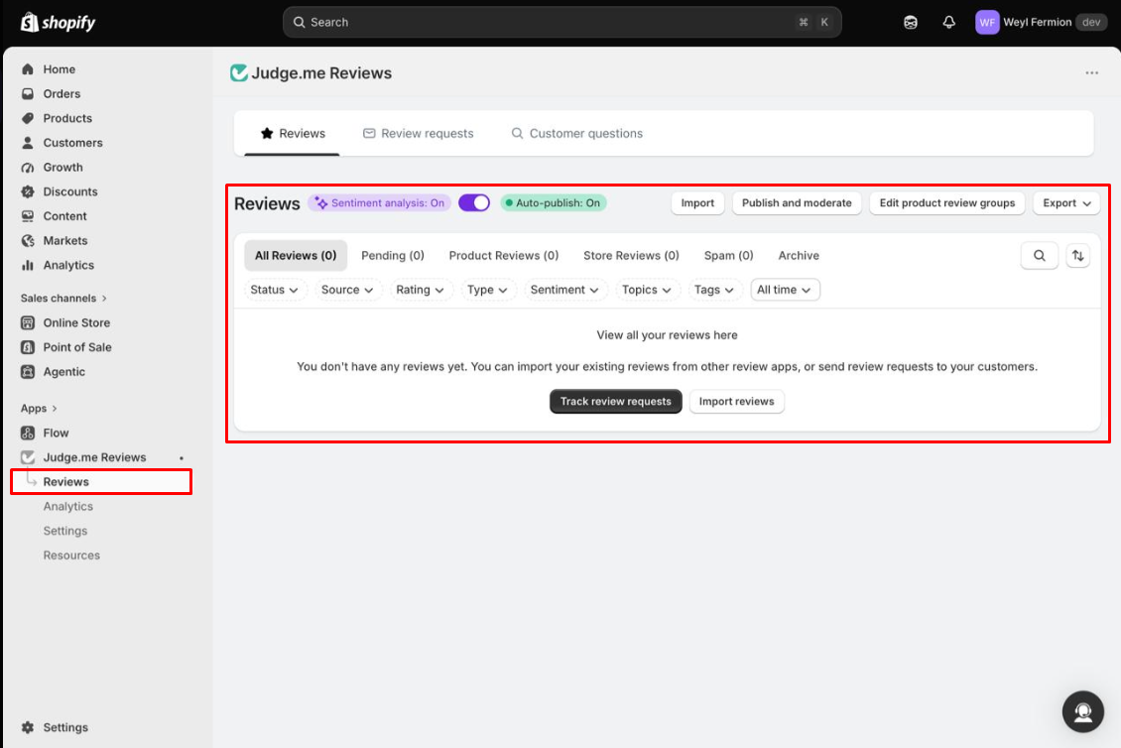Open the three-dot more actions menu
Viewport: 1121px width, 748px height.
[1091, 73]
